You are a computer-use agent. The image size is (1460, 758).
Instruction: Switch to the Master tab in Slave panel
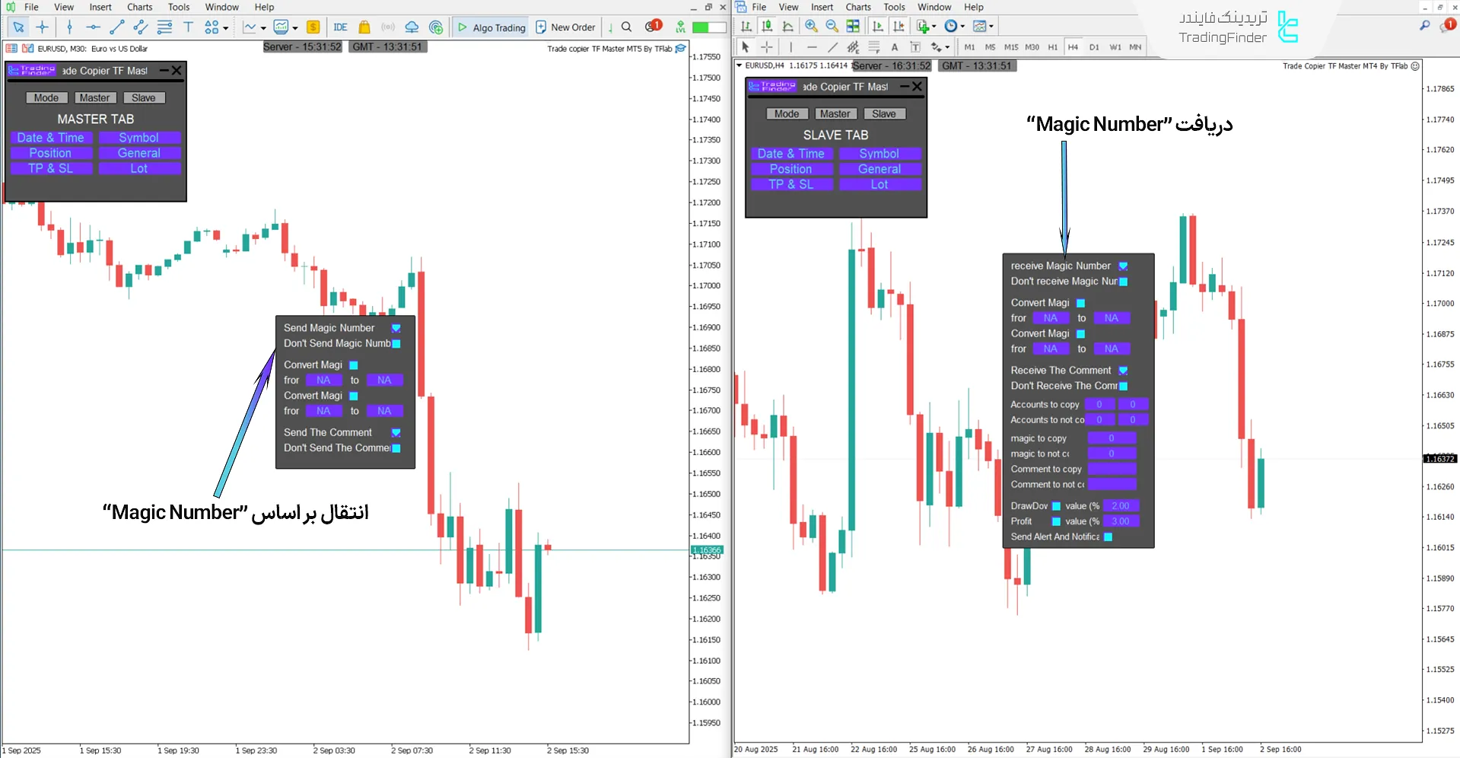[835, 113]
